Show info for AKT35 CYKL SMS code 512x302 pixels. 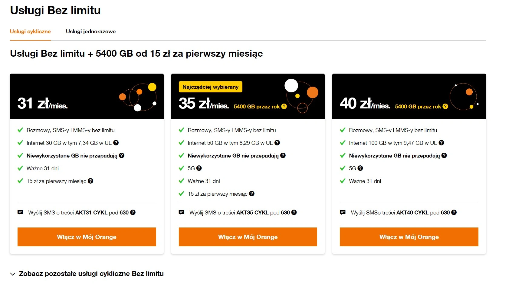click(294, 212)
